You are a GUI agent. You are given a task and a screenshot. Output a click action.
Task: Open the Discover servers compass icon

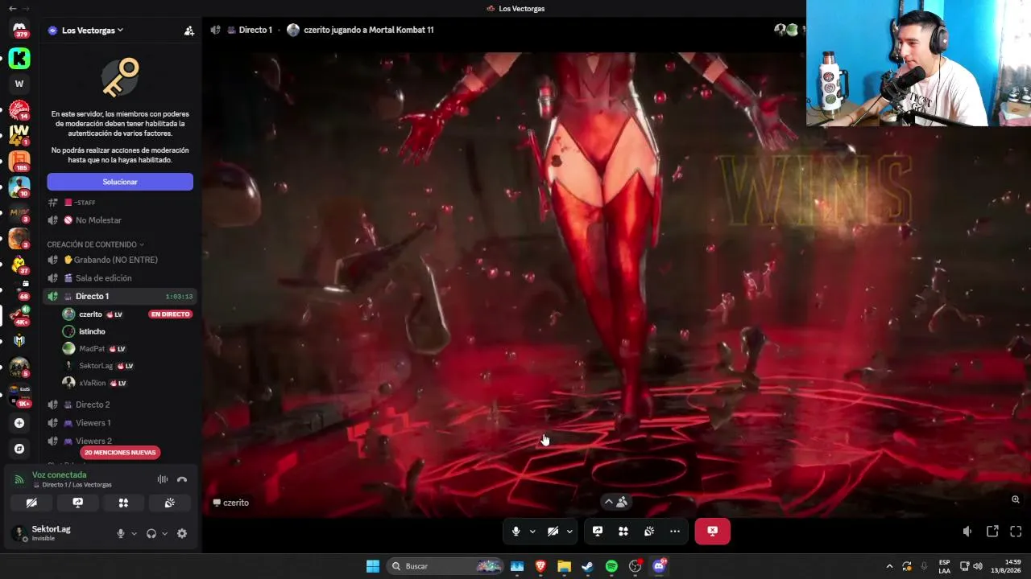click(x=19, y=449)
